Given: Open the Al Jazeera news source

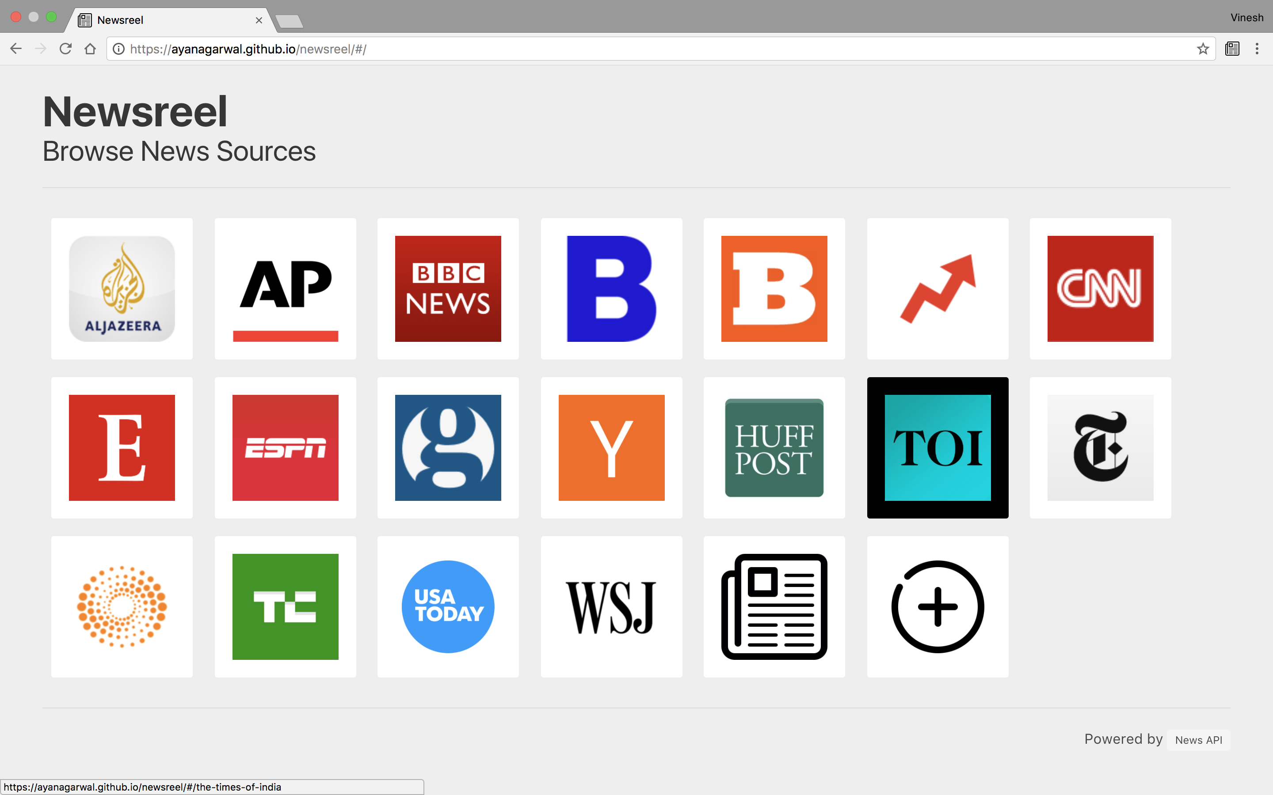Looking at the screenshot, I should pos(122,289).
